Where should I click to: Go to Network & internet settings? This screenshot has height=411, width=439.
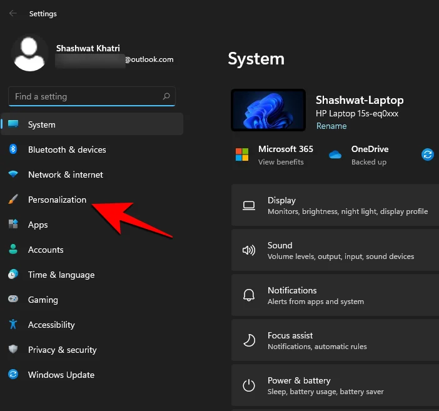[92, 175]
